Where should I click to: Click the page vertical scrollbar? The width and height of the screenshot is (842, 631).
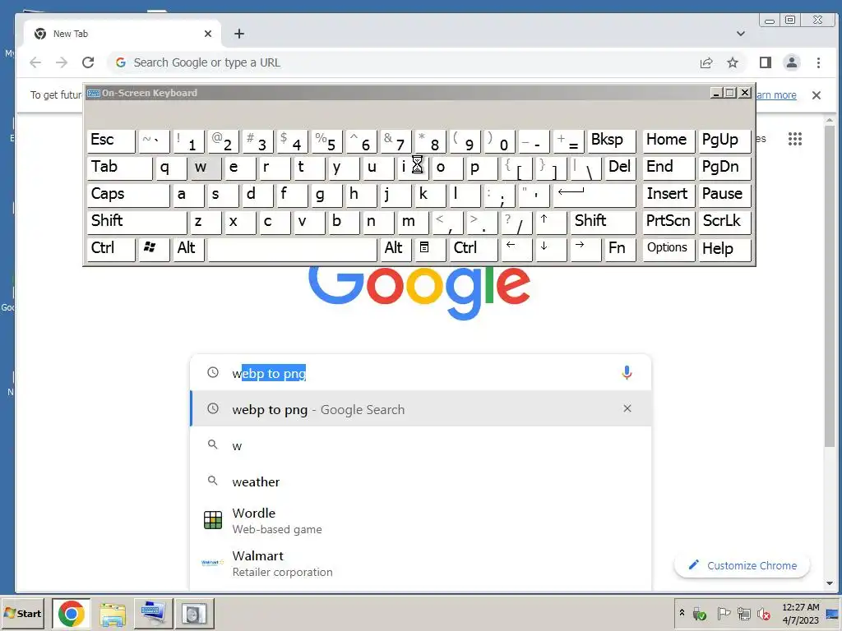click(830, 287)
